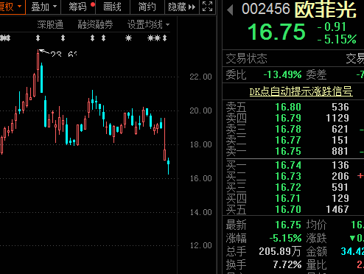Image resolution: width=364 pixels, height=274 pixels.
Task: Expand the 设置均线 dropdown arrow
Action: point(168,24)
